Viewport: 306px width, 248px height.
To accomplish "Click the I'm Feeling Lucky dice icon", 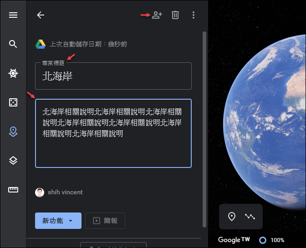I will pyautogui.click(x=13, y=102).
